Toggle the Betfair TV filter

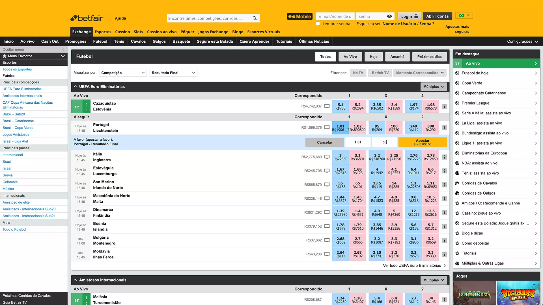point(380,73)
